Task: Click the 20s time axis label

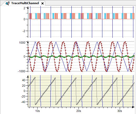Action: [x=79, y=111]
